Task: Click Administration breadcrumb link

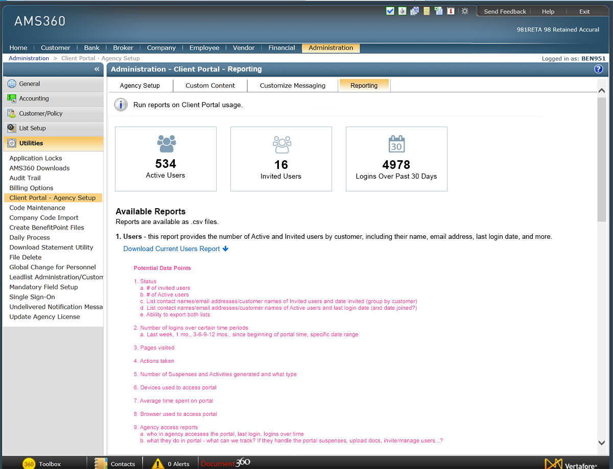Action: pos(29,58)
